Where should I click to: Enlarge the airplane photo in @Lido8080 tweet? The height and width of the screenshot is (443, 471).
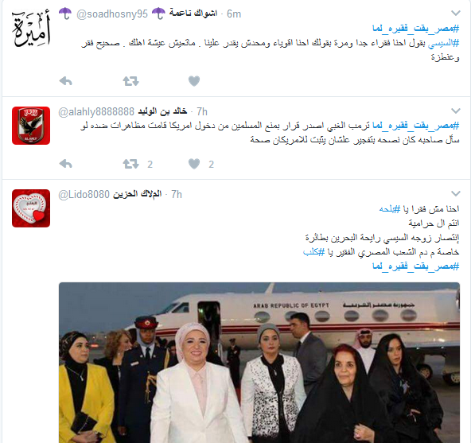(259, 363)
